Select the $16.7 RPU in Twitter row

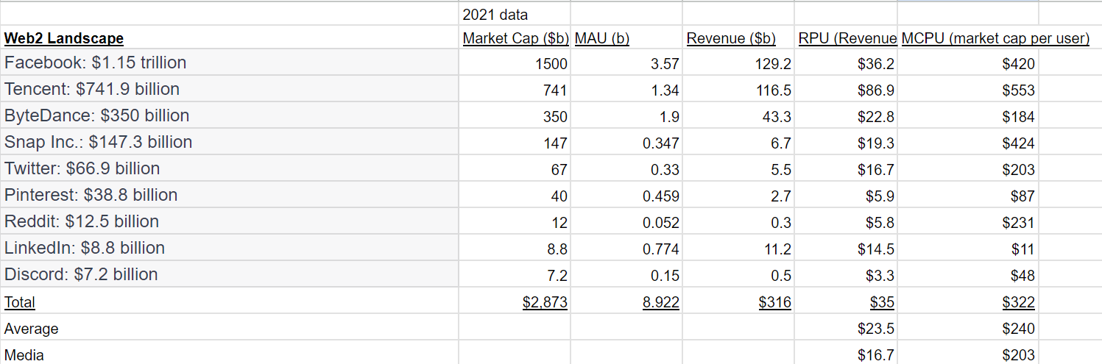pos(876,170)
